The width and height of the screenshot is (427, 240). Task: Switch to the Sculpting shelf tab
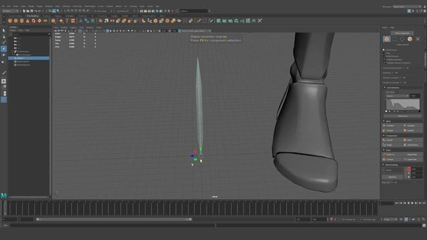[47, 16]
